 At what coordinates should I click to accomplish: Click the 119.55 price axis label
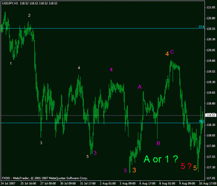coord(211,71)
